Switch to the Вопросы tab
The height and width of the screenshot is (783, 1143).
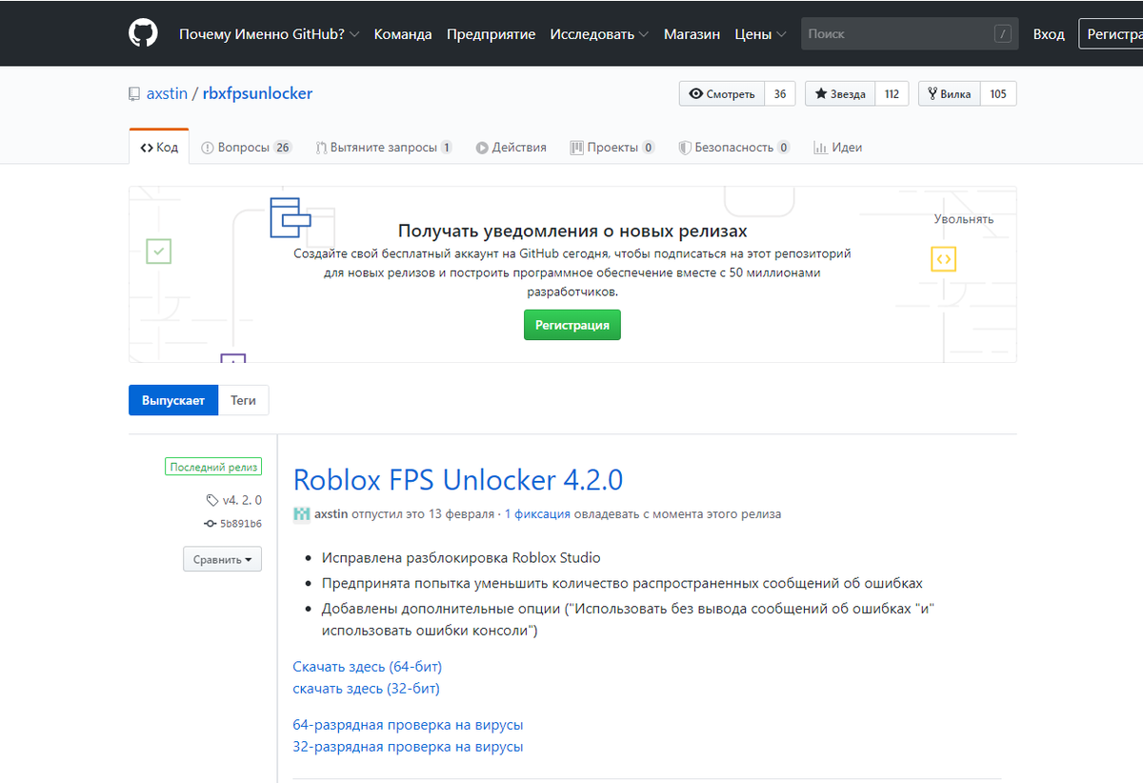[x=247, y=147]
